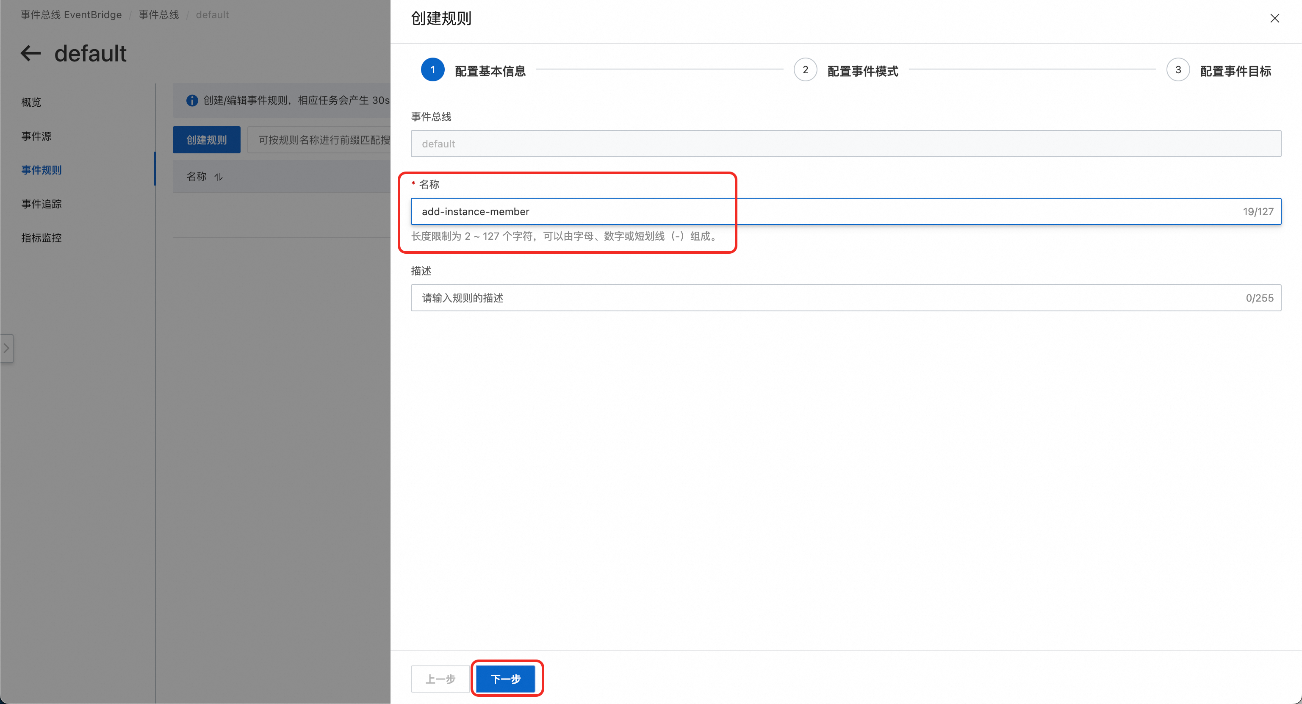Screen dimensions: 1302x704
Task: Select step 3 circle 配置事件目标
Action: (1177, 70)
